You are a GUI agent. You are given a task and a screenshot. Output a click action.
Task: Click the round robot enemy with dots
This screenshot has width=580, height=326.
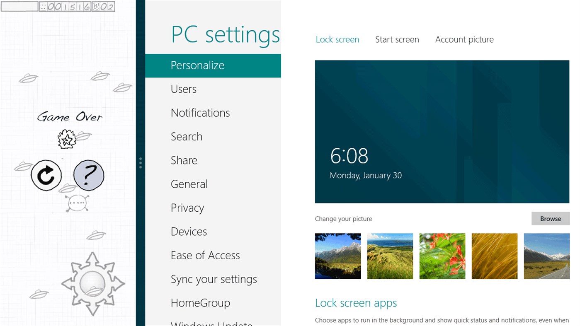(x=77, y=203)
